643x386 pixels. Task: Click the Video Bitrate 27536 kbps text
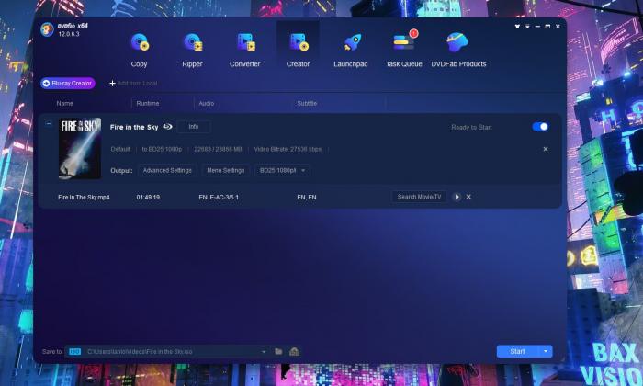[x=288, y=149]
